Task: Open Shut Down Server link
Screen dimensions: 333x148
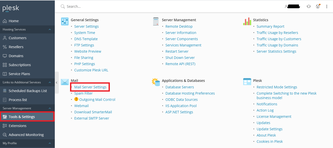Action: coord(180,58)
